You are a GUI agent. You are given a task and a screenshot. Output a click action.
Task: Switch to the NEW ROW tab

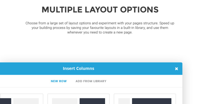point(59,81)
